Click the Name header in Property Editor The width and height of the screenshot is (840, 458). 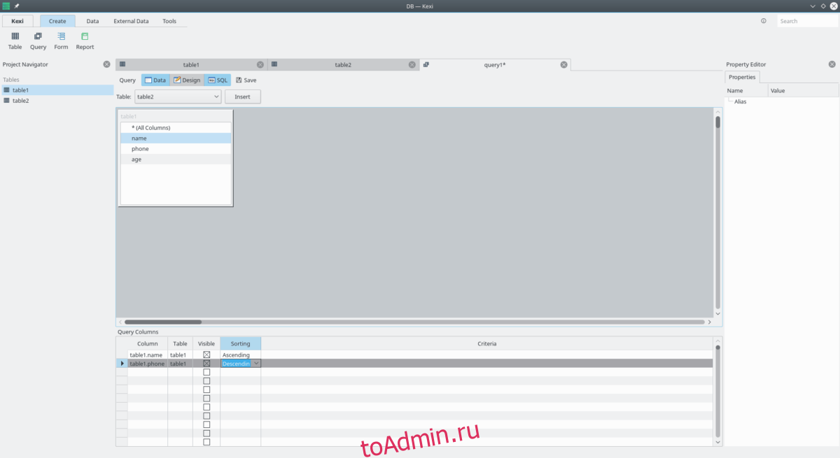746,90
